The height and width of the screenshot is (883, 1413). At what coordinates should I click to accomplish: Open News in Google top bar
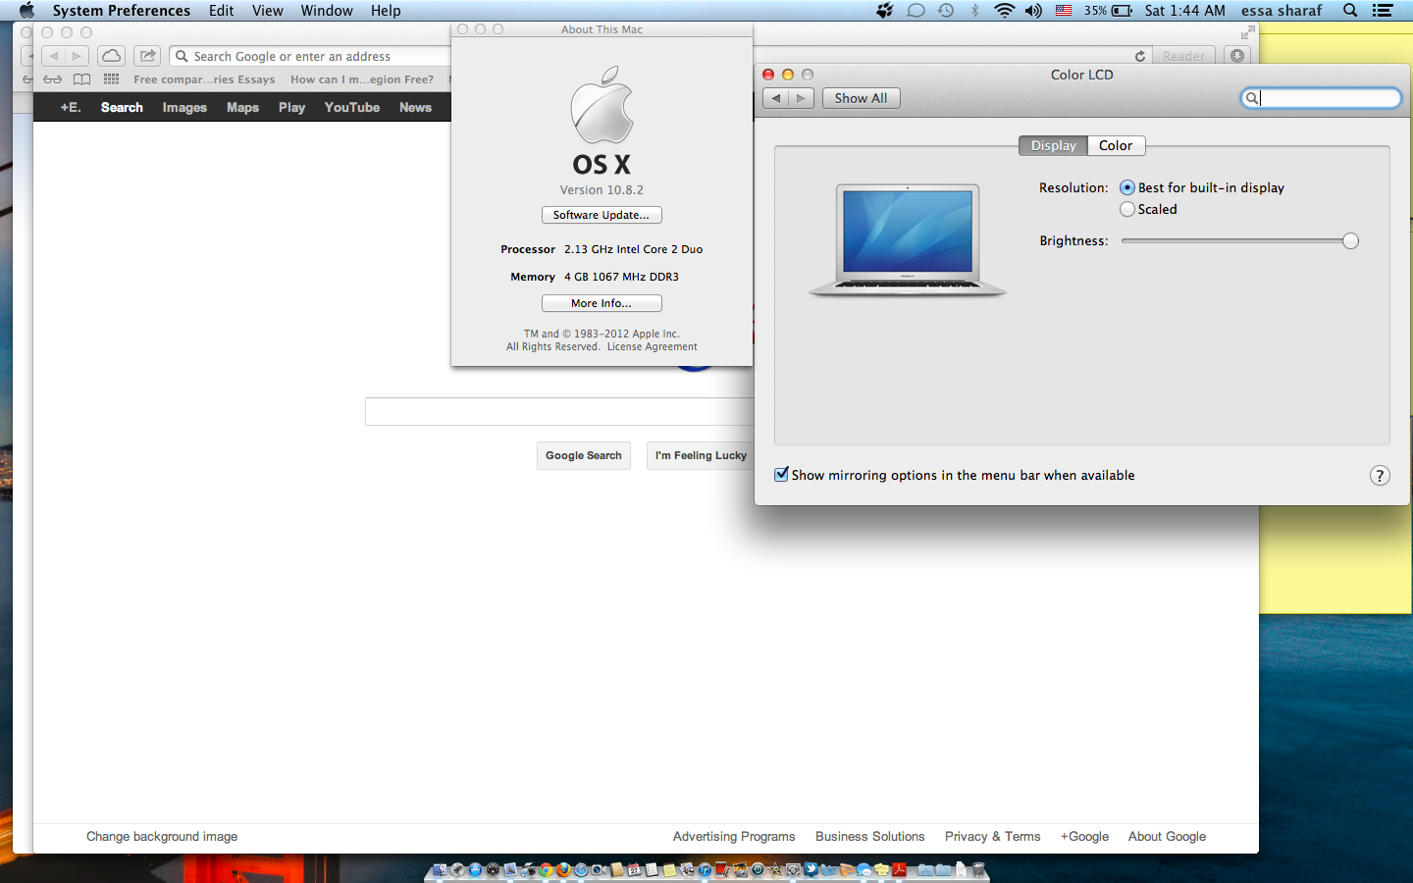coord(415,107)
